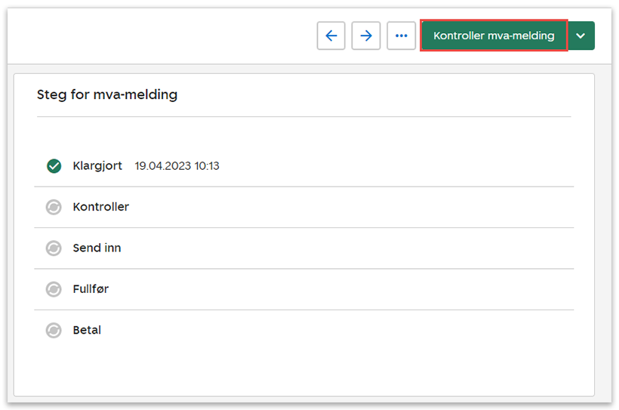Click the green Klargjort checkmark icon
This screenshot has width=619, height=410.
[x=54, y=166]
